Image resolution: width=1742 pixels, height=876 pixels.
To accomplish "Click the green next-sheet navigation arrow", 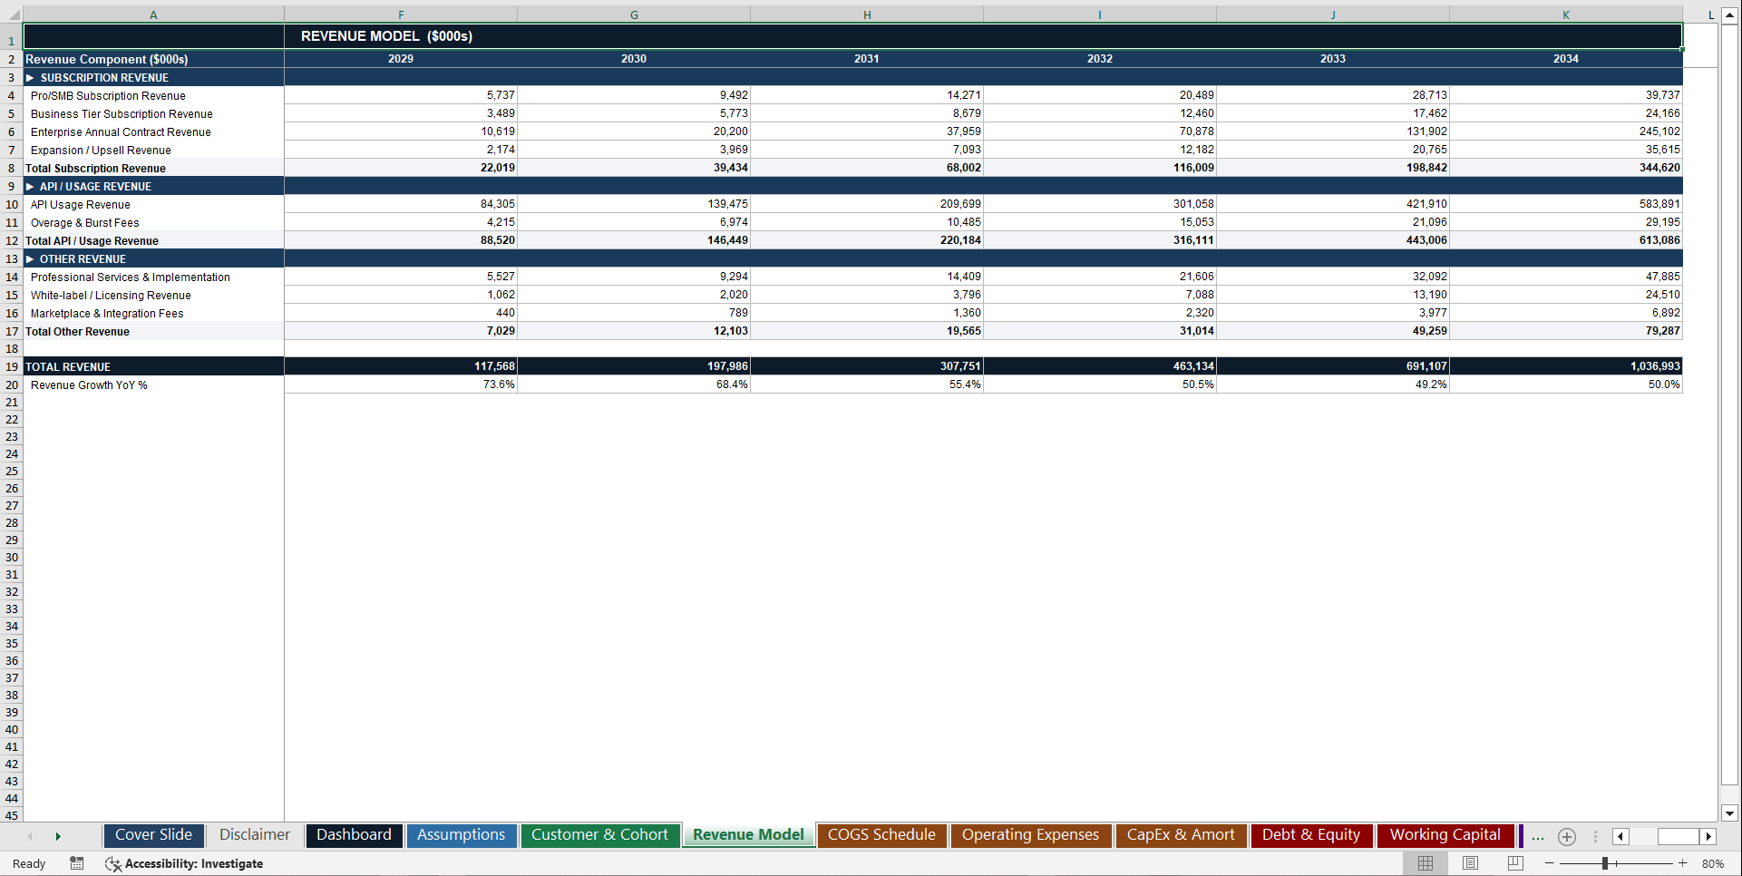I will tap(58, 836).
